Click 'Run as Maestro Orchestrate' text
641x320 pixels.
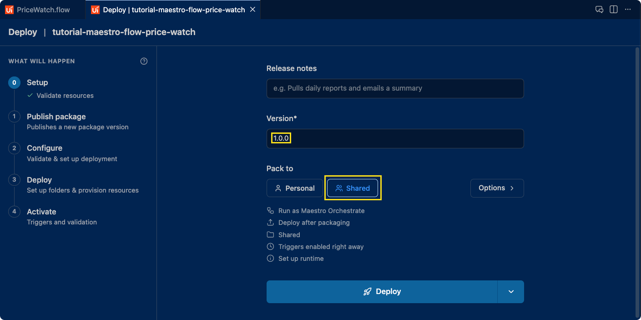(x=322, y=211)
